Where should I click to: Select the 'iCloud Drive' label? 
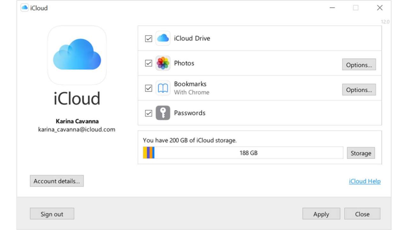(x=192, y=38)
